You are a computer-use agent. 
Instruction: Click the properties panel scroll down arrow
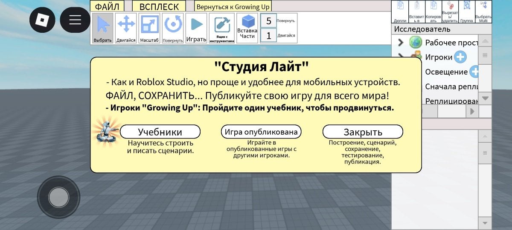[485, 223]
